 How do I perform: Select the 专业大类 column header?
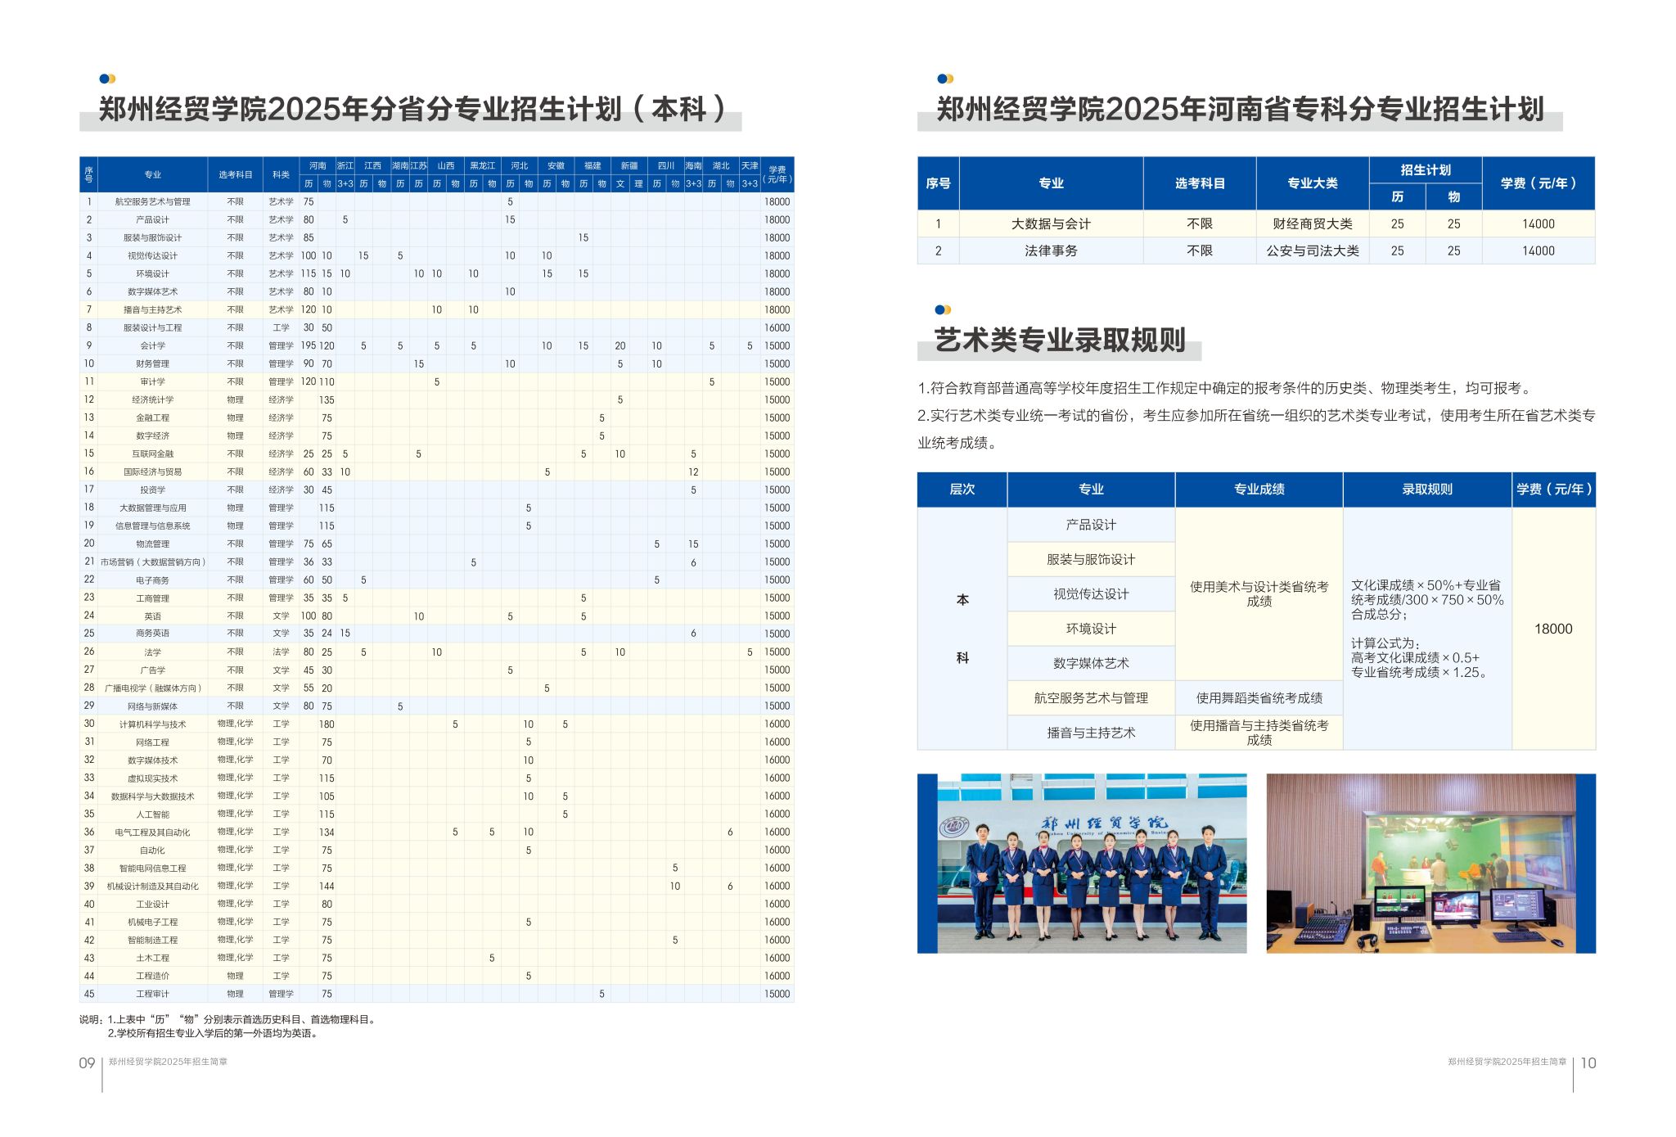[x=1313, y=183]
